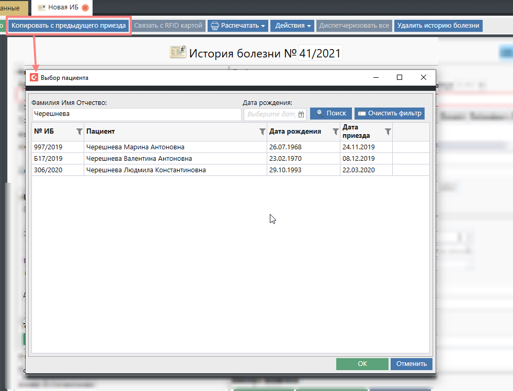Click filter icon in № ИБ column

coord(79,132)
